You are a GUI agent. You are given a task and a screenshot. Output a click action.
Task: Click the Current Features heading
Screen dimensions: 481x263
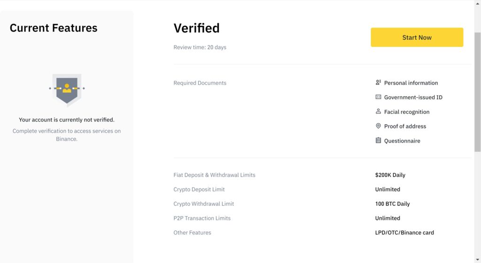pyautogui.click(x=54, y=28)
